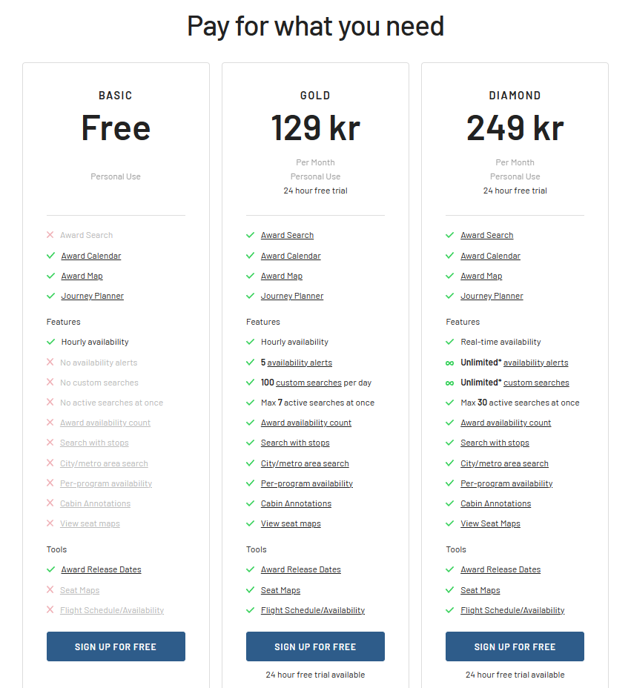Viewport: 631px width, 688px height.
Task: Open Award Calendar link in Basic plan
Action: pyautogui.click(x=91, y=256)
